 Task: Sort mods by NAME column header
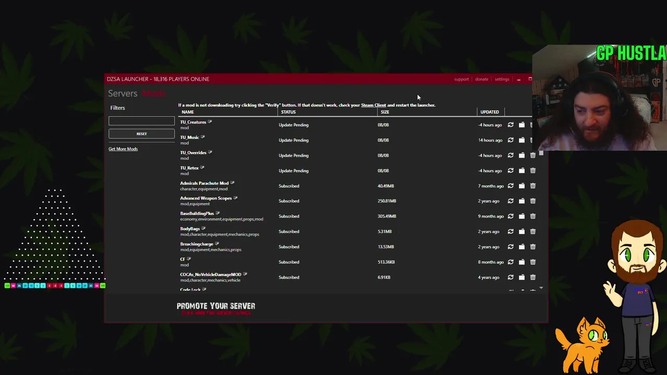tap(188, 112)
